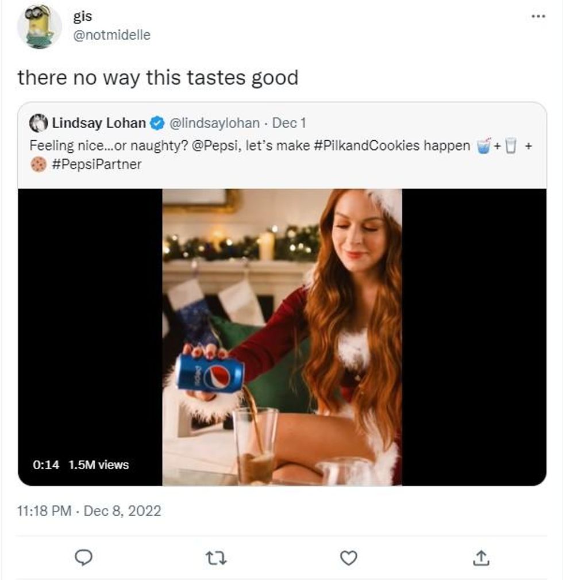
Task: Visit the @notmidelle handle
Action: (111, 35)
